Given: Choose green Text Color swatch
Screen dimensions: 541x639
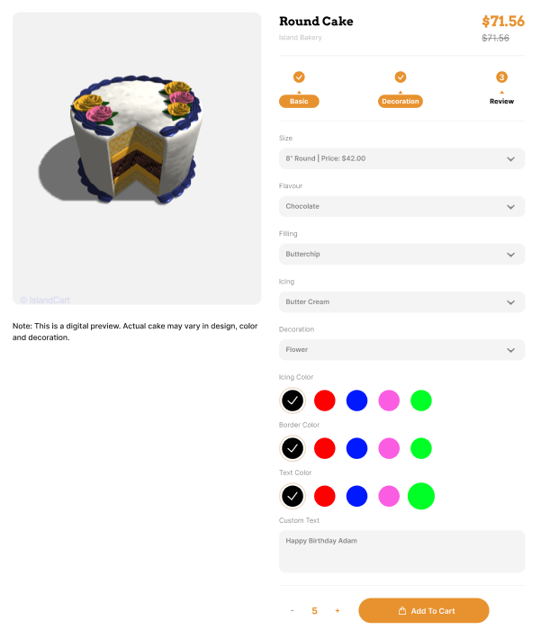Looking at the screenshot, I should tap(421, 496).
